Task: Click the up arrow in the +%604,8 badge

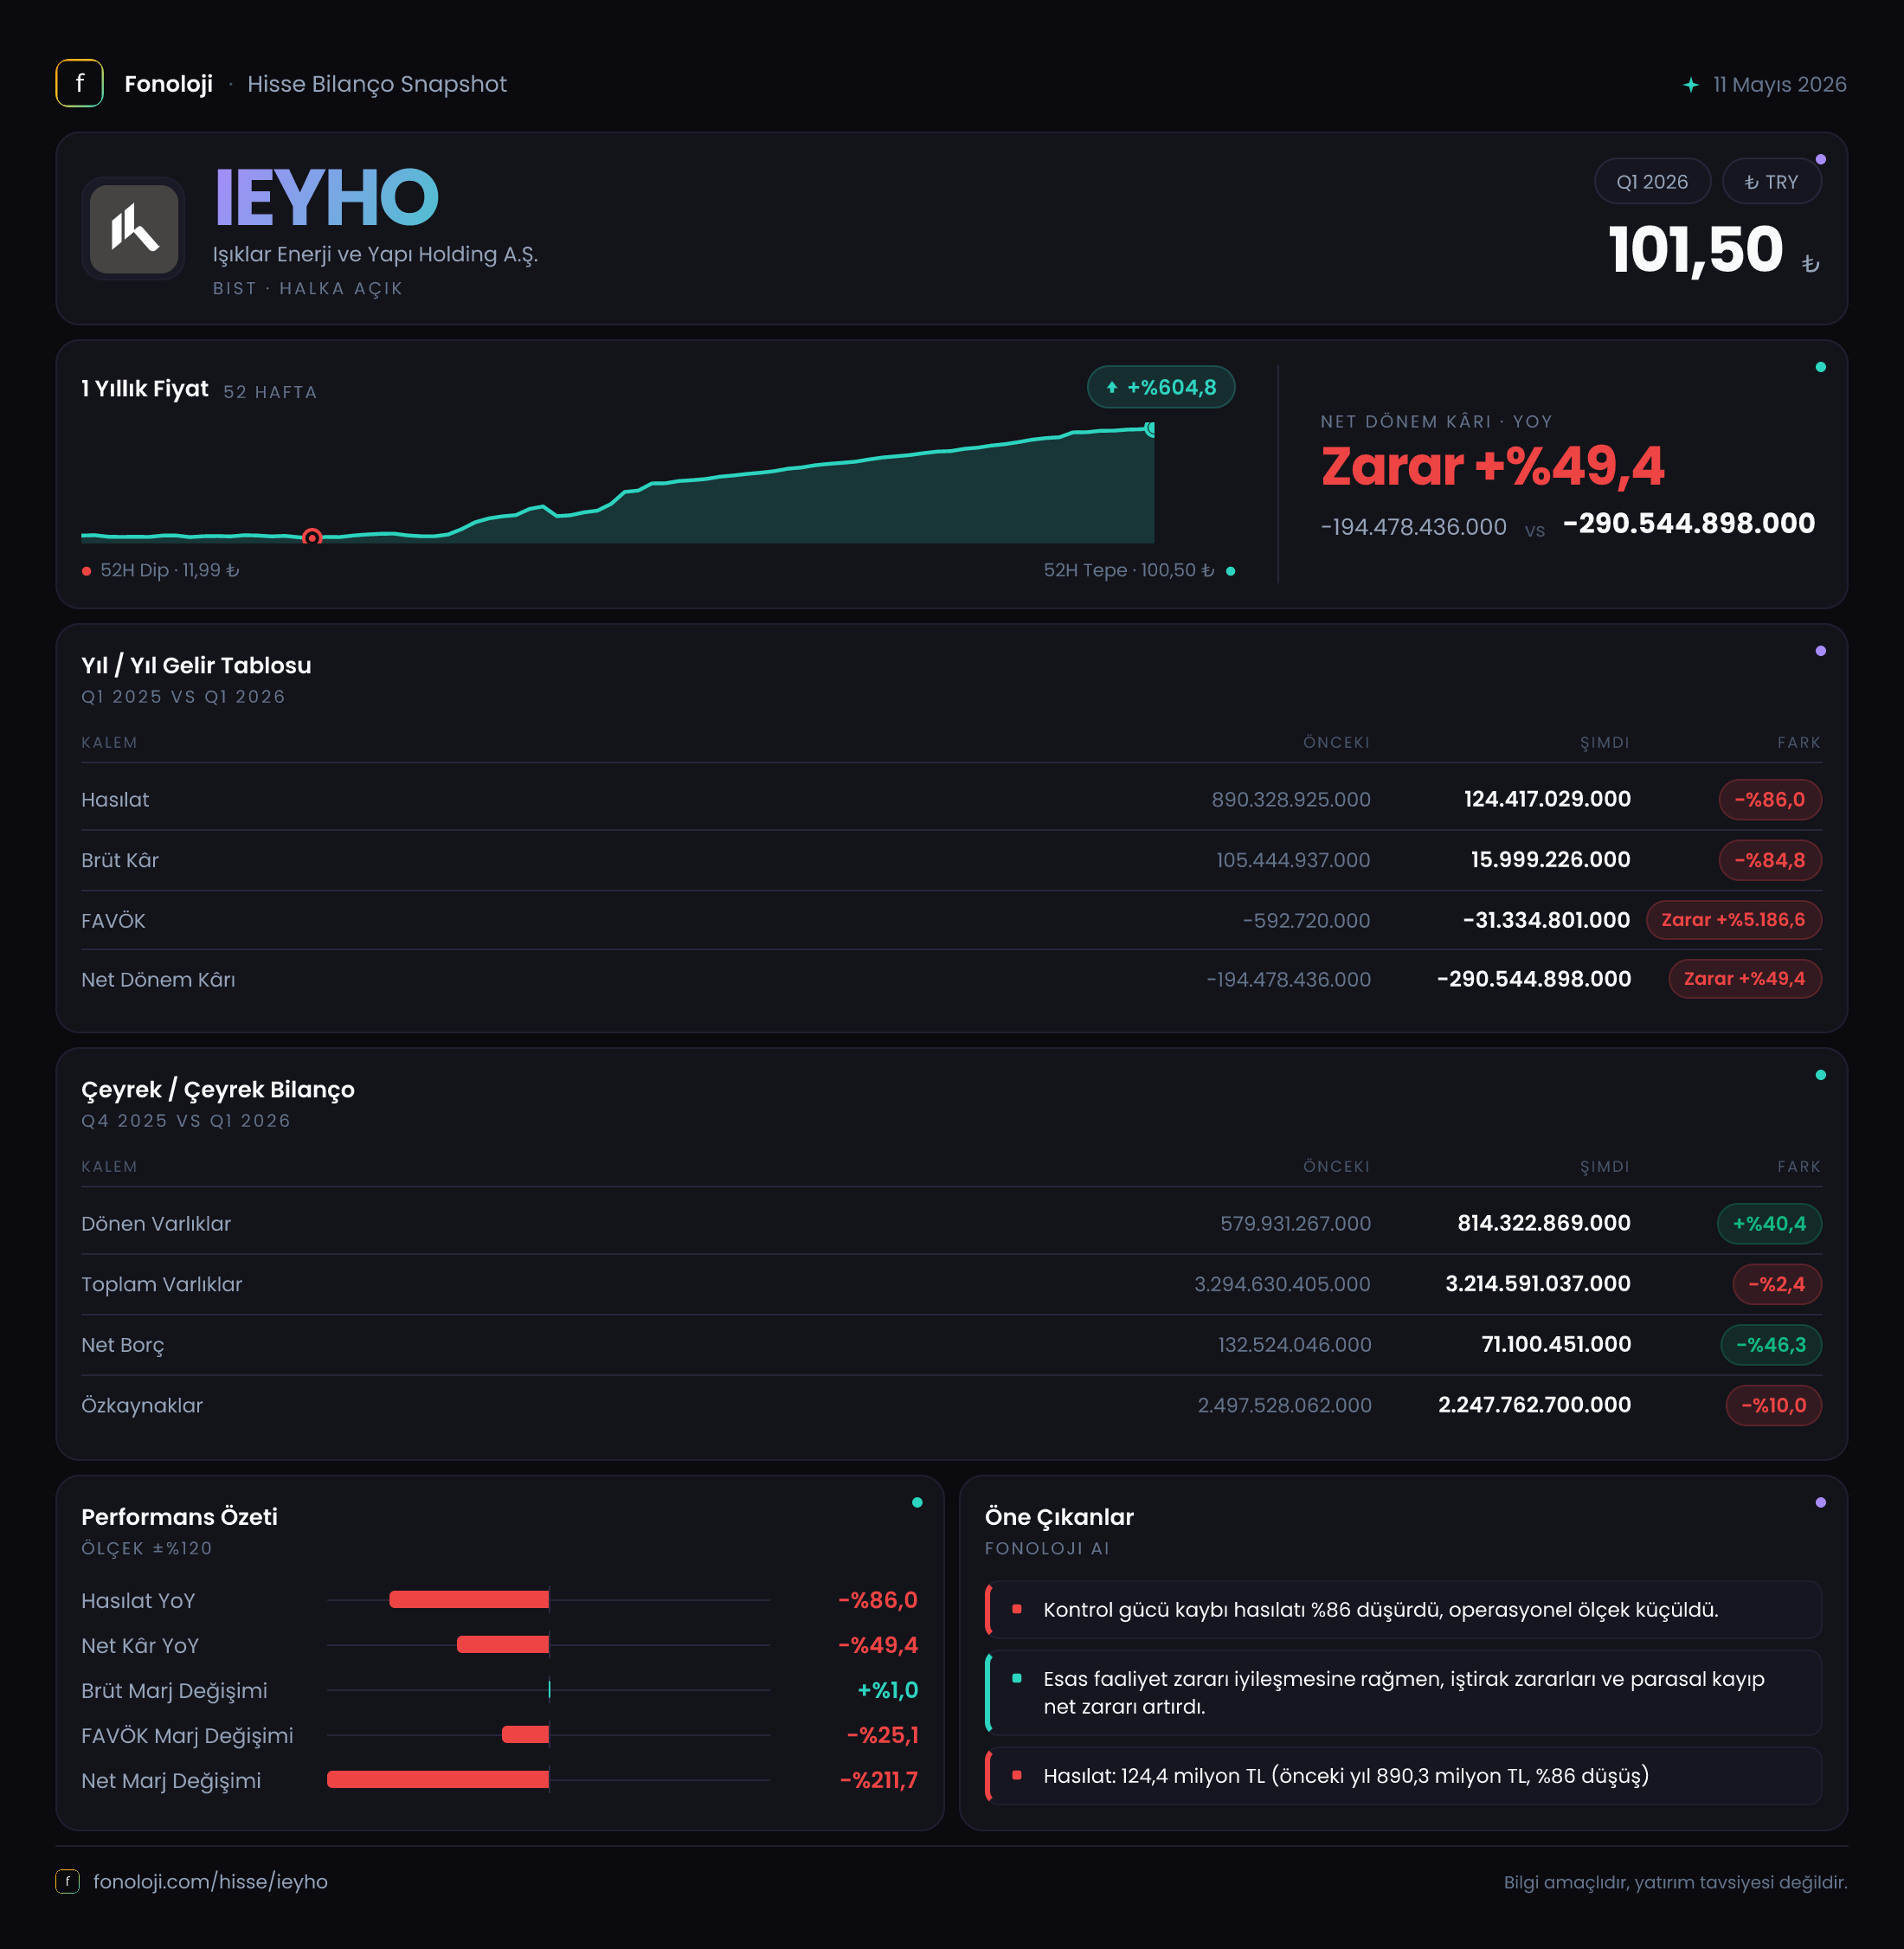Action: click(x=1111, y=388)
